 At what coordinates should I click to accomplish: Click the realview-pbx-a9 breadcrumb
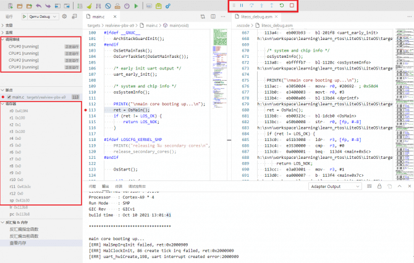pos(119,25)
